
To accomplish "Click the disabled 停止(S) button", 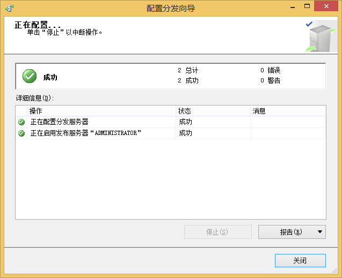I will pos(217,232).
